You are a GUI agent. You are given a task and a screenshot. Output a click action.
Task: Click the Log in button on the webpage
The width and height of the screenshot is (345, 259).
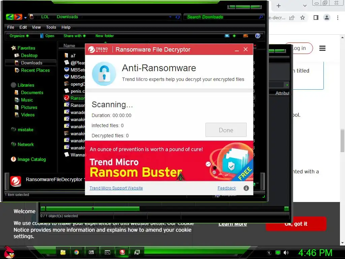[299, 48]
